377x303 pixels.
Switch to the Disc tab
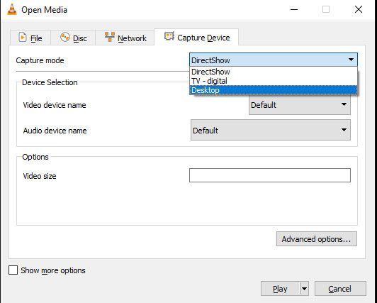coord(73,38)
